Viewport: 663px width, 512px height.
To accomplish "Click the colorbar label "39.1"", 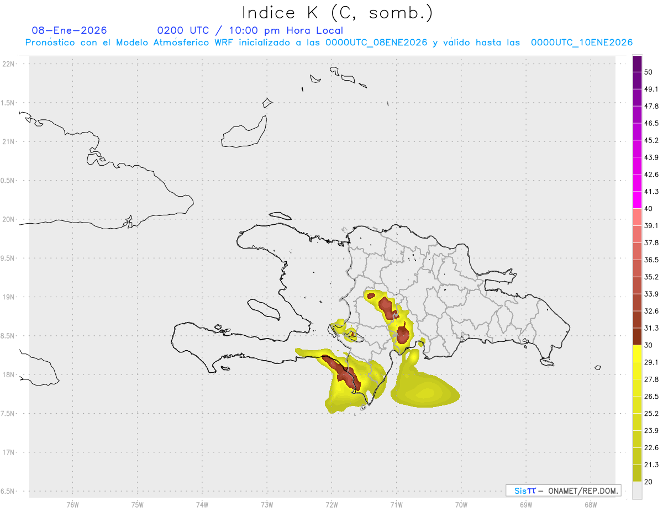I will click(651, 225).
